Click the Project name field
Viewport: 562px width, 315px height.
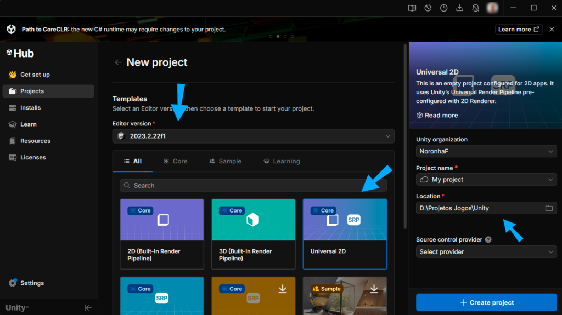tap(486, 180)
